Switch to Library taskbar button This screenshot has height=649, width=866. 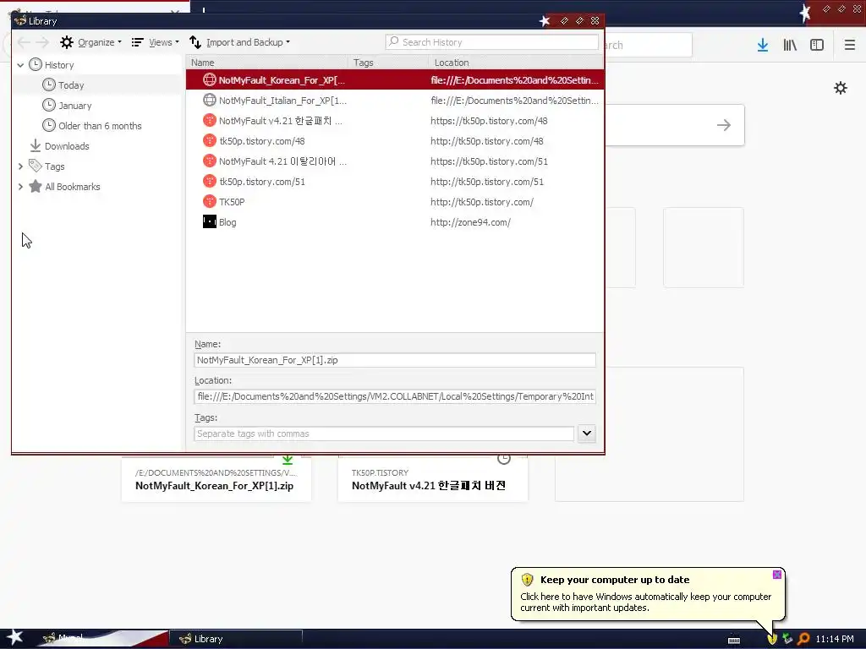pyautogui.click(x=236, y=639)
